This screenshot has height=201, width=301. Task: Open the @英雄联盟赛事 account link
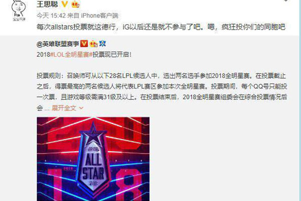click(58, 44)
